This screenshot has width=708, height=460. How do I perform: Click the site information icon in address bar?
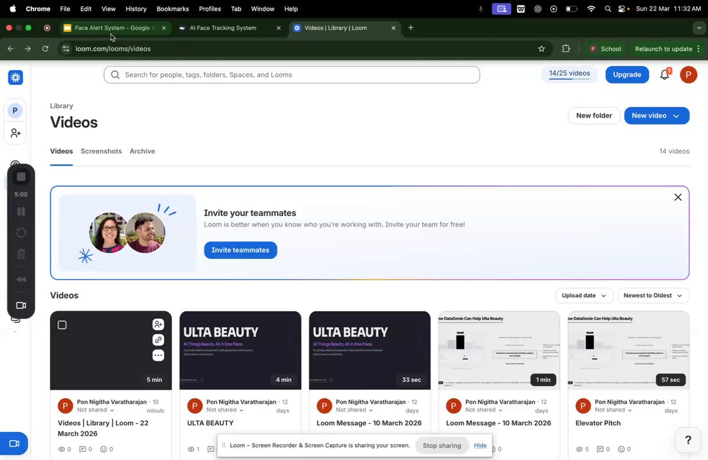click(66, 49)
